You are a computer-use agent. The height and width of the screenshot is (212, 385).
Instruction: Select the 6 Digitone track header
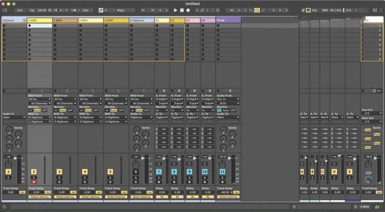(142, 20)
